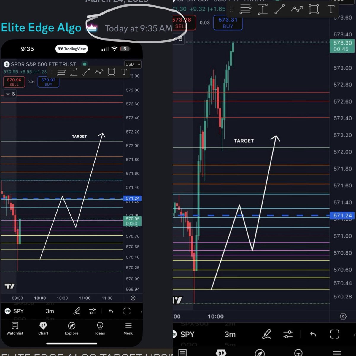Click the Today at 9:35 AM timestamp
Viewport: 356px width, 356px height.
138,28
